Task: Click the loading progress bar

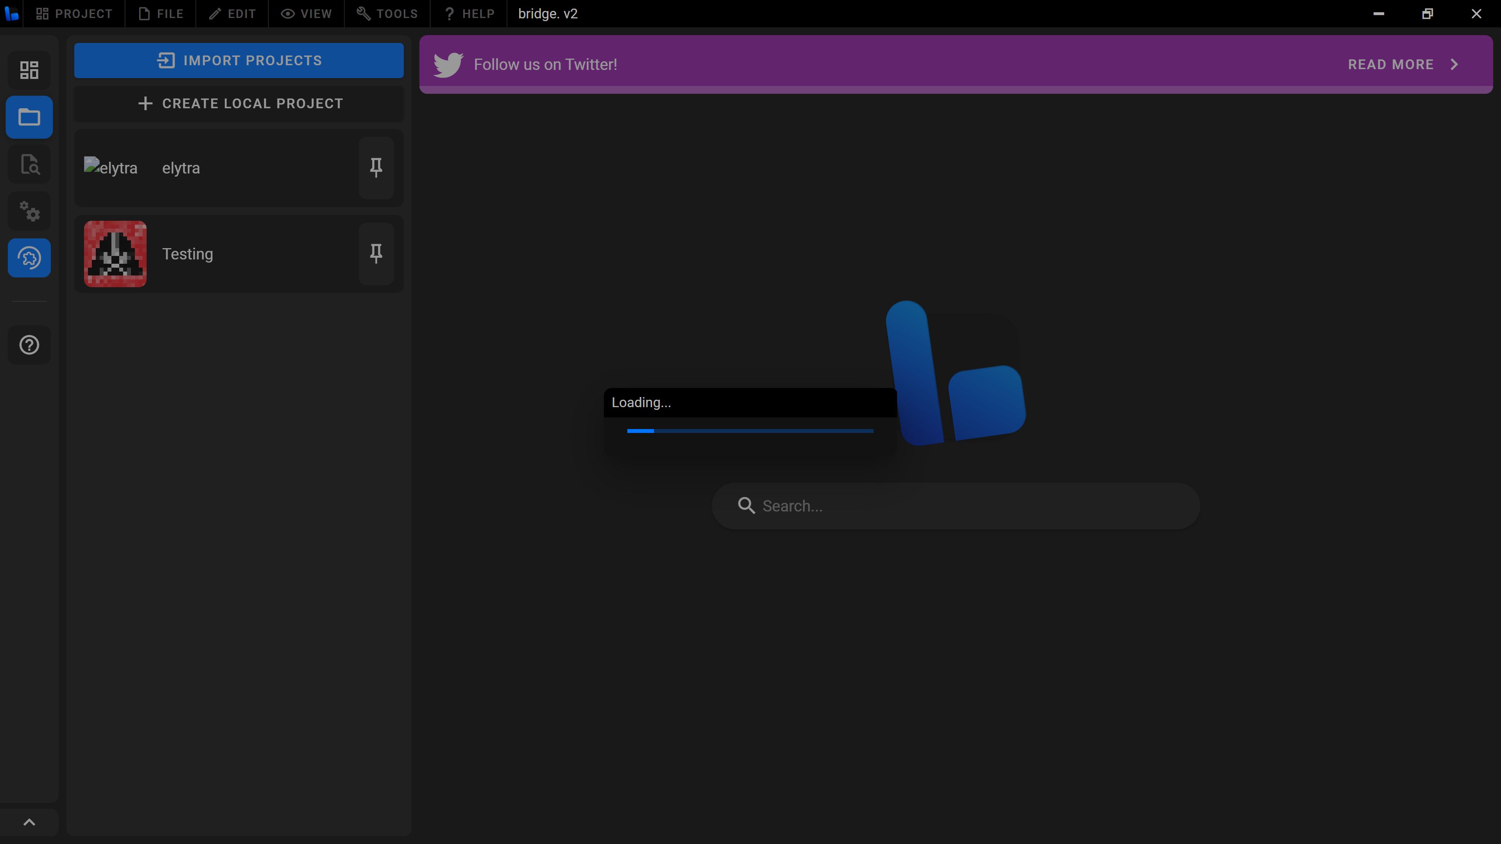Action: coord(750,431)
